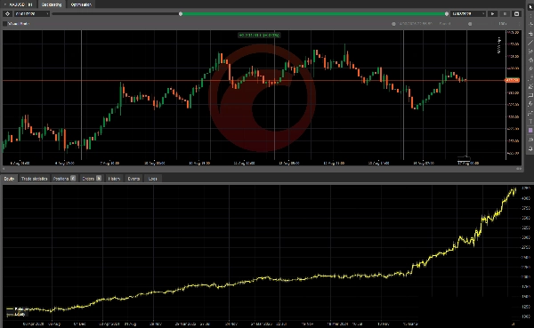The width and height of the screenshot is (534, 328).
Task: Open the backtest end date dropdown
Action: (468, 13)
